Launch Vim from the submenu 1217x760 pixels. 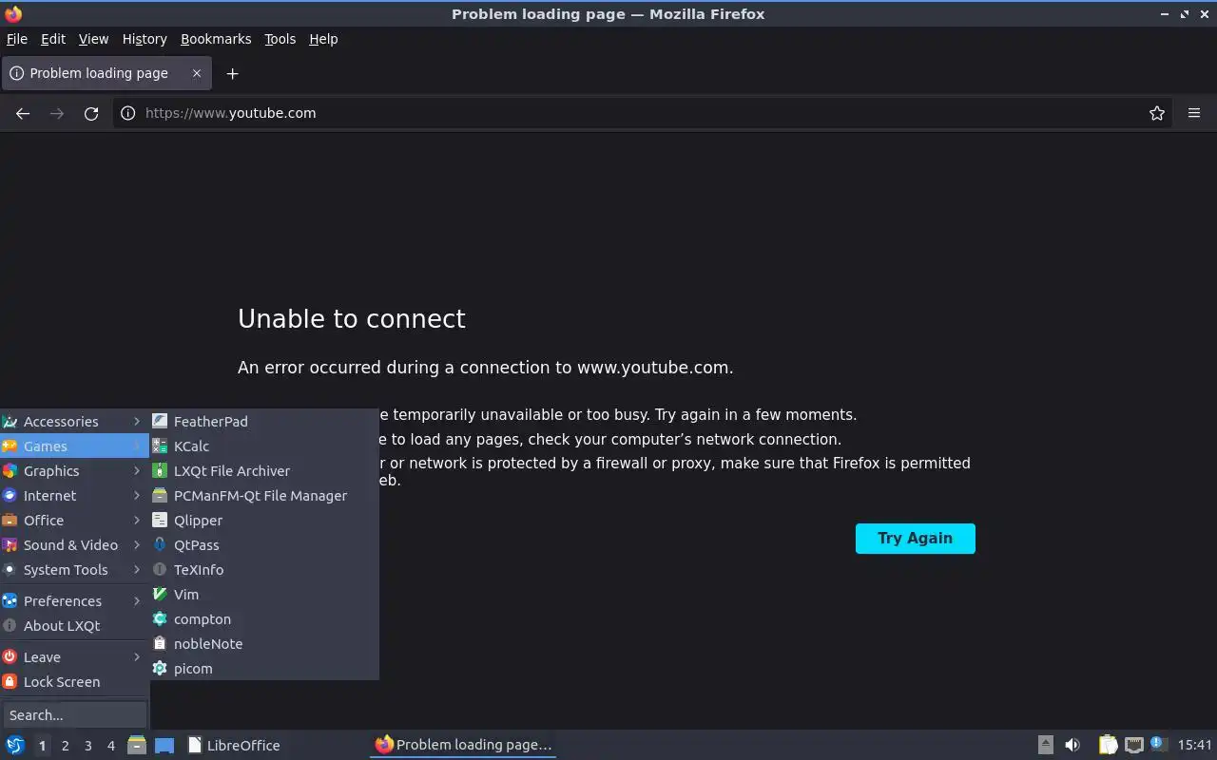point(265,594)
